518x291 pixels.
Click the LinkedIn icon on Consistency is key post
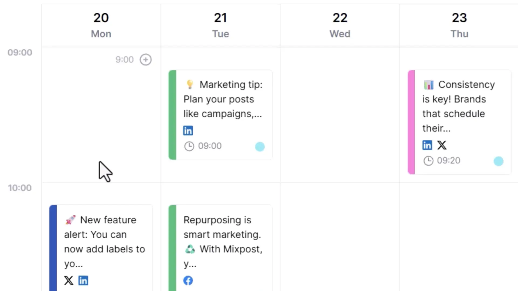click(427, 145)
